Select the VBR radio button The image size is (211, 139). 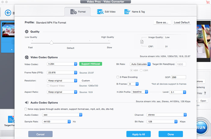(131, 70)
